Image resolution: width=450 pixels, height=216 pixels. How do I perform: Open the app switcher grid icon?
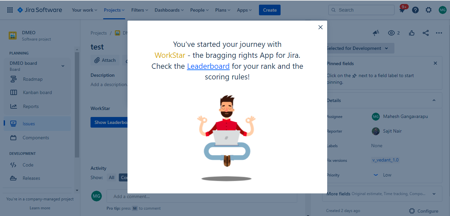coord(10,10)
